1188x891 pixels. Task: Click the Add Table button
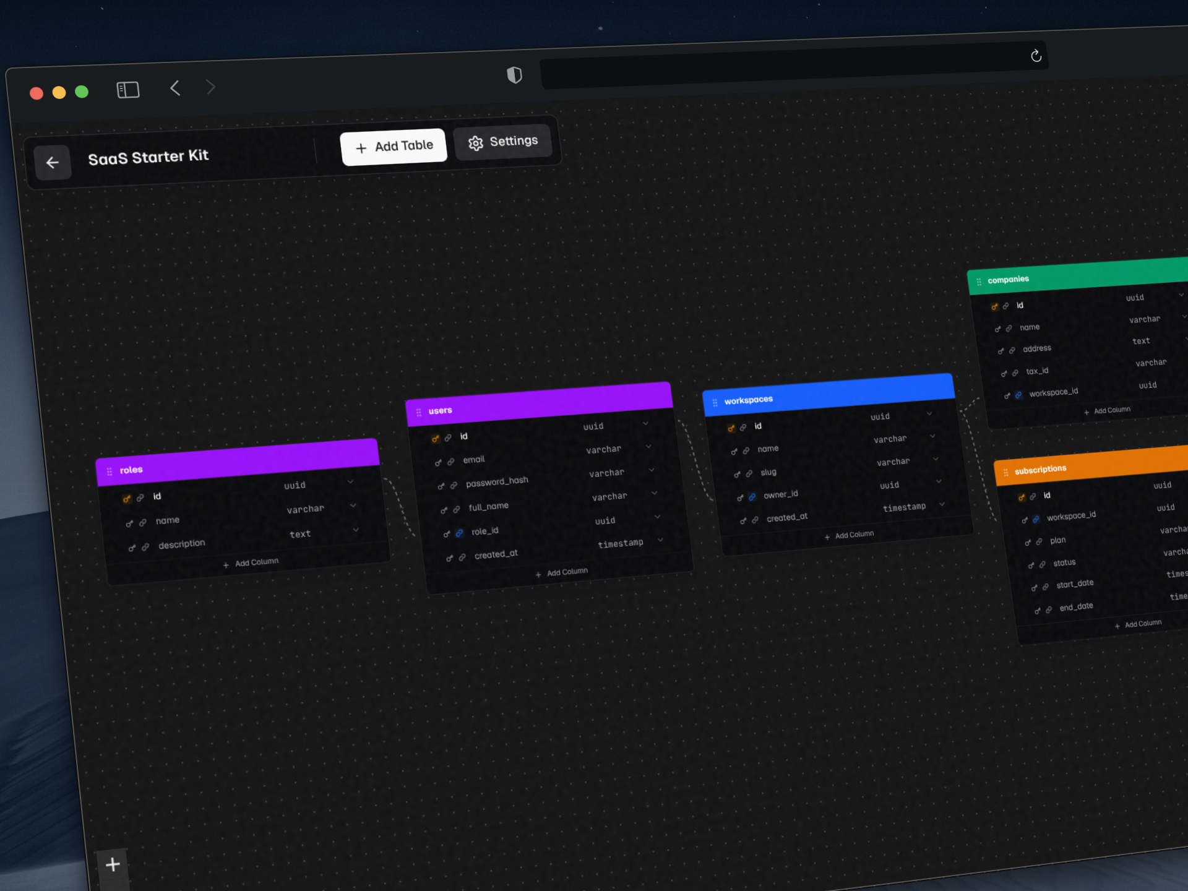pos(394,147)
